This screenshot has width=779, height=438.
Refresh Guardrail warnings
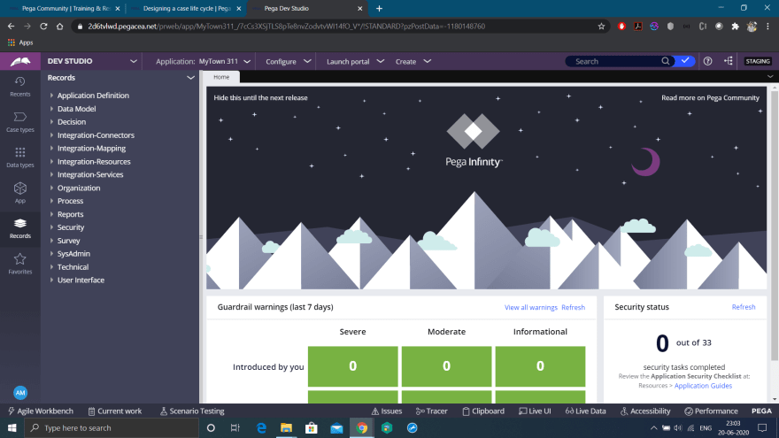coord(573,307)
